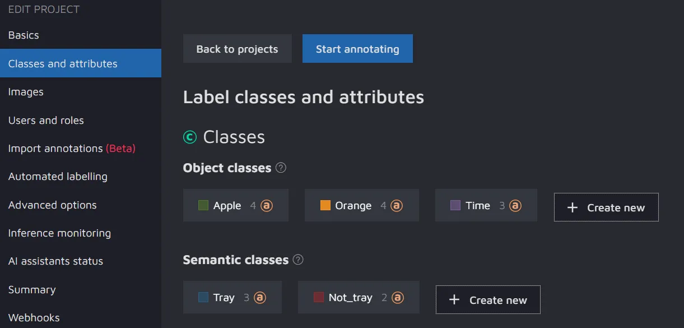Click the attribute icon on the Time class
This screenshot has height=328, width=684.
pyautogui.click(x=515, y=206)
